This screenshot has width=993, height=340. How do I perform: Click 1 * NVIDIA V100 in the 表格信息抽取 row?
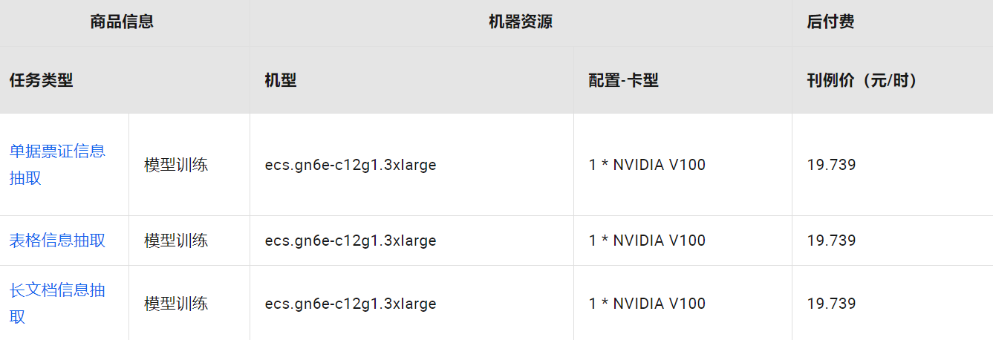pos(647,241)
